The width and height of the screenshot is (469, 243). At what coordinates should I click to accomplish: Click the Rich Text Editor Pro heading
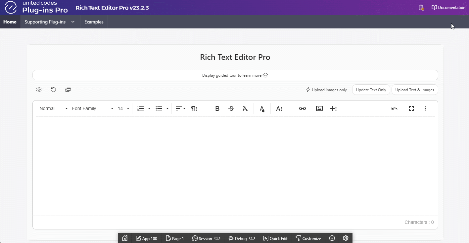coord(235,57)
